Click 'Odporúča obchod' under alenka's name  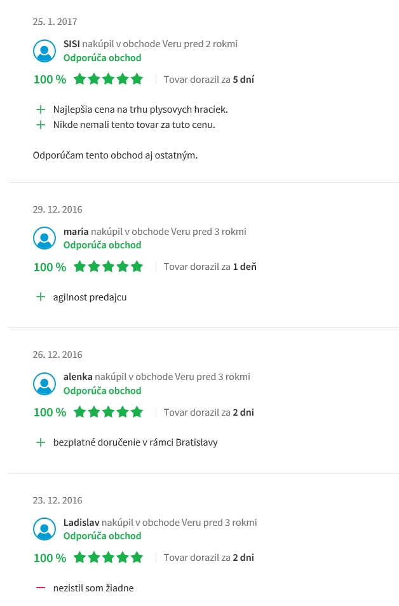[x=102, y=391]
